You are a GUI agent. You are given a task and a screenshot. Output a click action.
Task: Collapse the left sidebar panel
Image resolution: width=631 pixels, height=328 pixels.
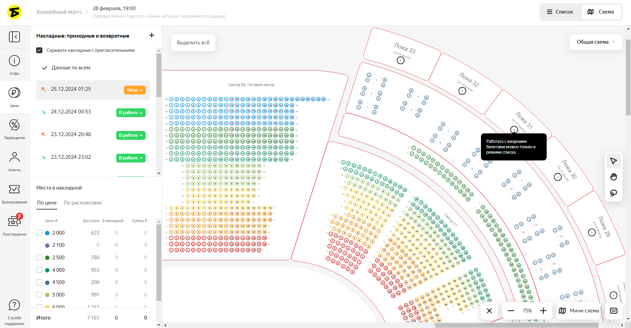click(14, 37)
